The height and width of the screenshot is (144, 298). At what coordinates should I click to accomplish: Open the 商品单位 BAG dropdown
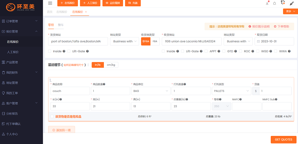[150, 91]
